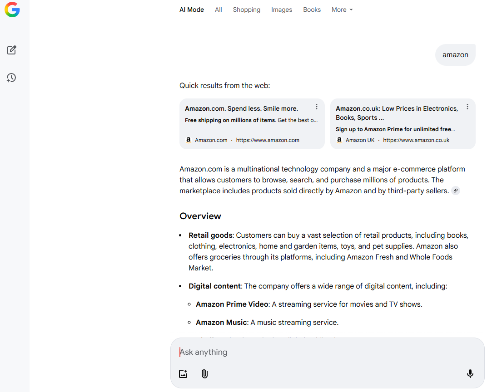Click the 'amazon' query bubble

tap(455, 55)
